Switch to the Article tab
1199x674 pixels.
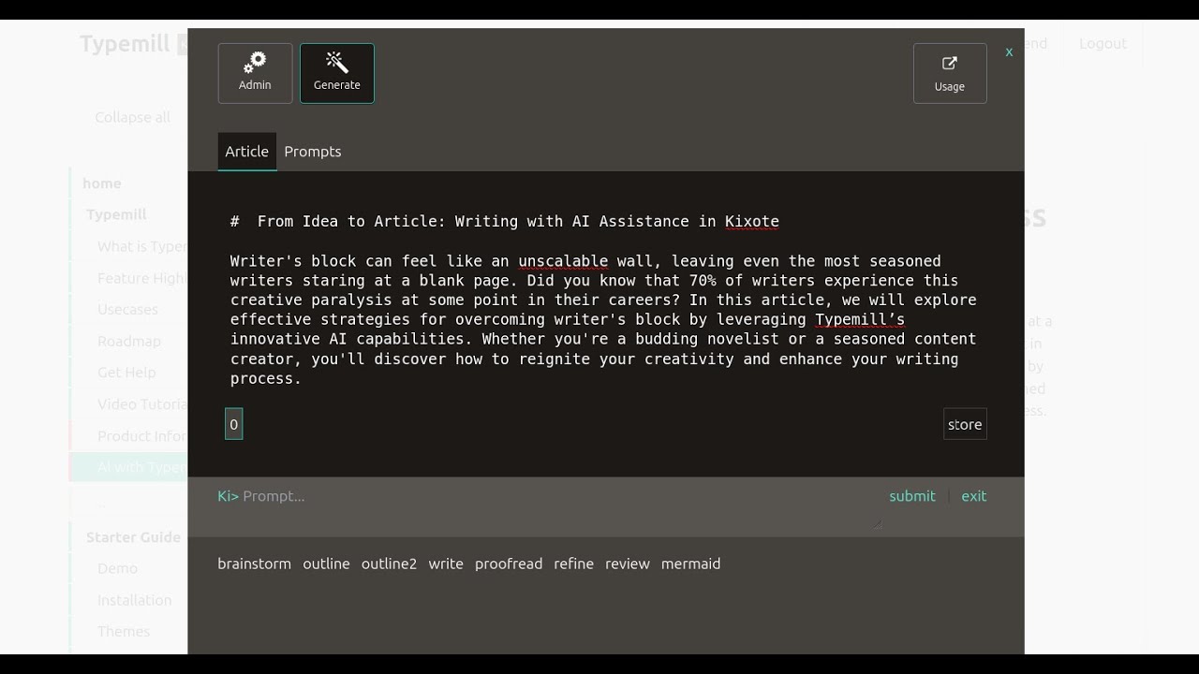pyautogui.click(x=247, y=151)
